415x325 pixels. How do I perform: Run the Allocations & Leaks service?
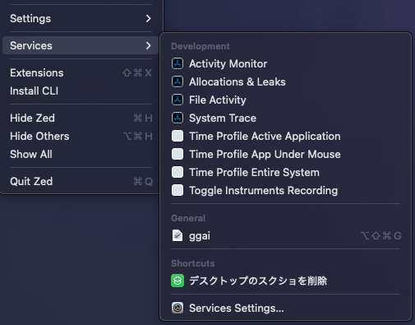(286, 81)
